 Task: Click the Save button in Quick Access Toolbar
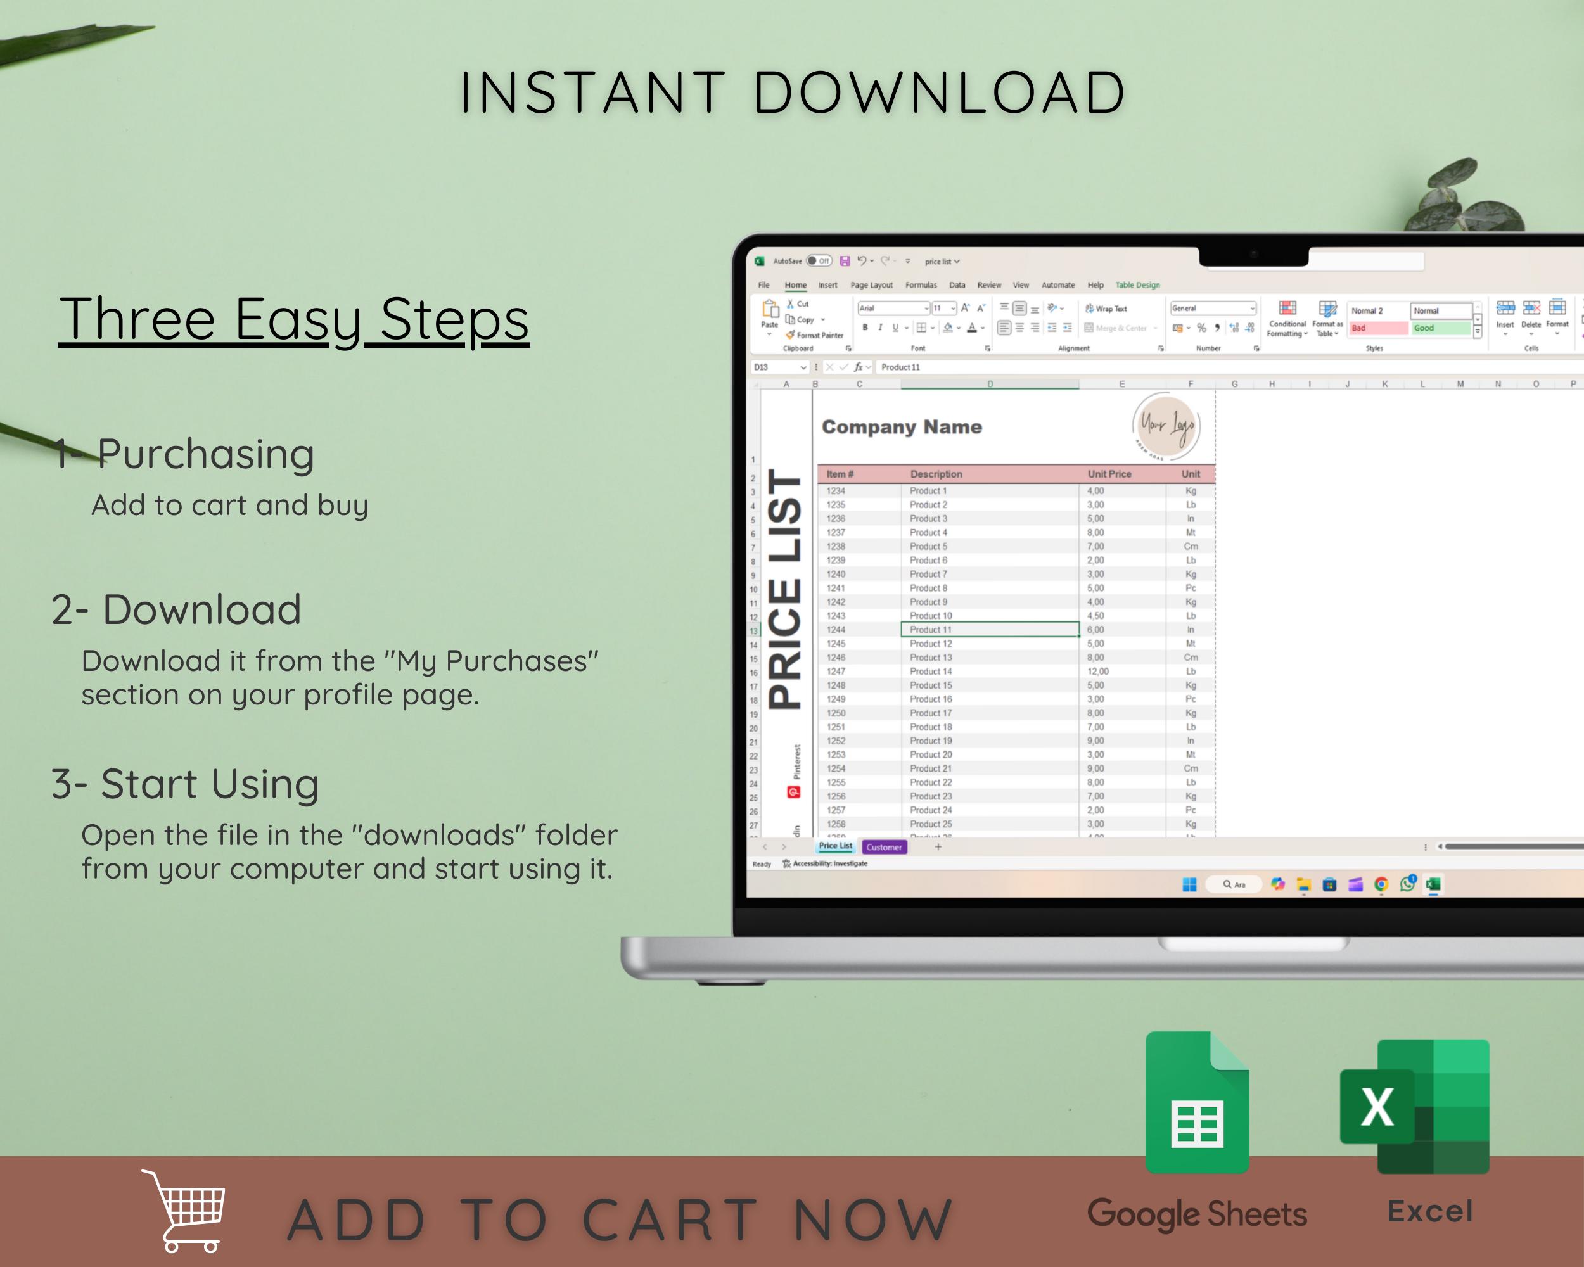click(845, 260)
